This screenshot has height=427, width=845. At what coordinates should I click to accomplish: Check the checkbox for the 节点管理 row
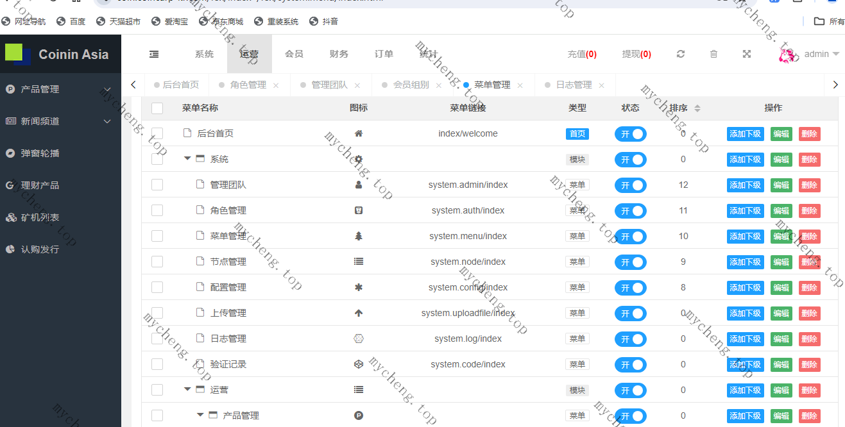157,262
